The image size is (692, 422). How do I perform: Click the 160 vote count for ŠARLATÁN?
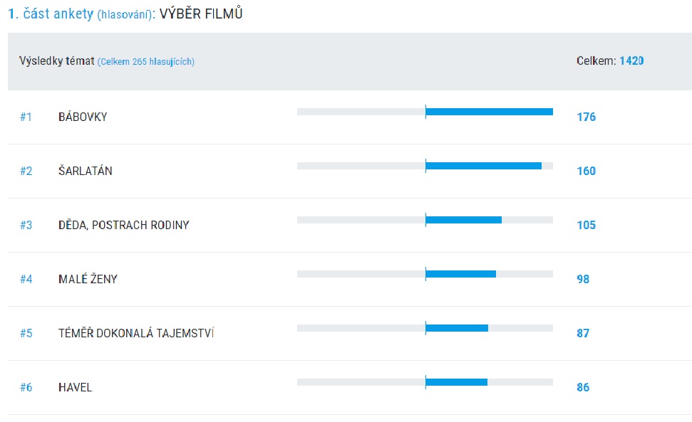coord(586,171)
